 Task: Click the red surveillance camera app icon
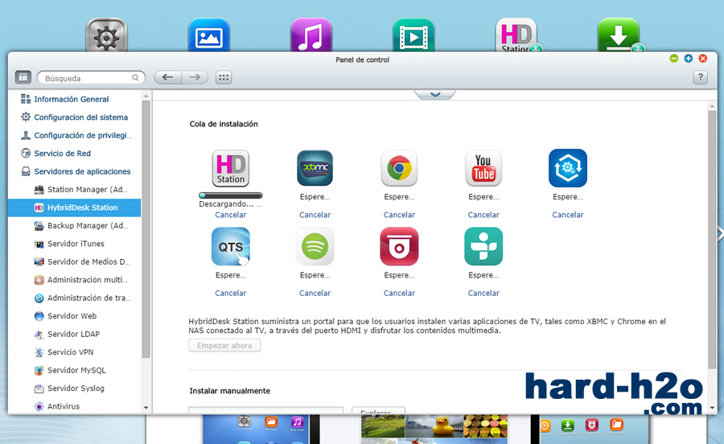click(399, 246)
